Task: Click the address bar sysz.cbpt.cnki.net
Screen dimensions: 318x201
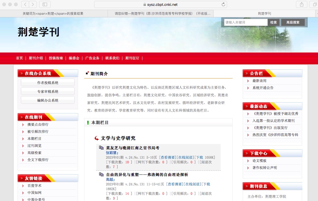Action: click(160, 4)
